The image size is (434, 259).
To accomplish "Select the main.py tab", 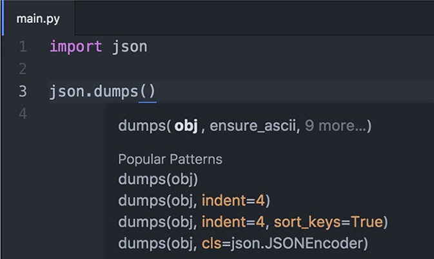I will [x=38, y=18].
